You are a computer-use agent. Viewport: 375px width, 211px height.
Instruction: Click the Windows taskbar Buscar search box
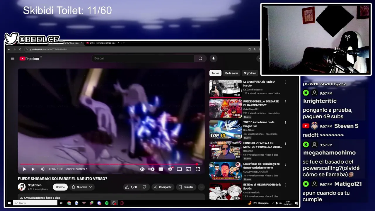[x=35, y=203]
